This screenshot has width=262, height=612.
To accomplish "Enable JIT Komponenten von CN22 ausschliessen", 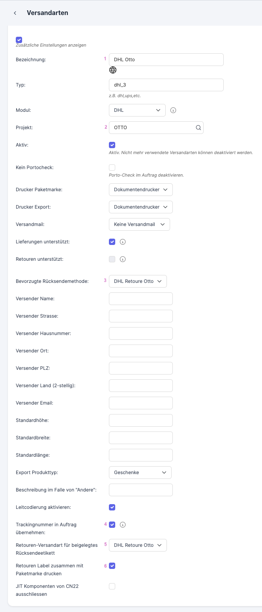I will 112,586.
